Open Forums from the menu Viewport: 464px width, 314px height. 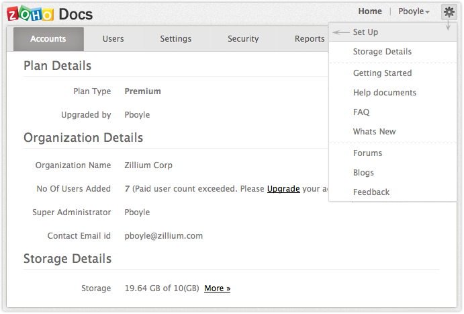367,153
